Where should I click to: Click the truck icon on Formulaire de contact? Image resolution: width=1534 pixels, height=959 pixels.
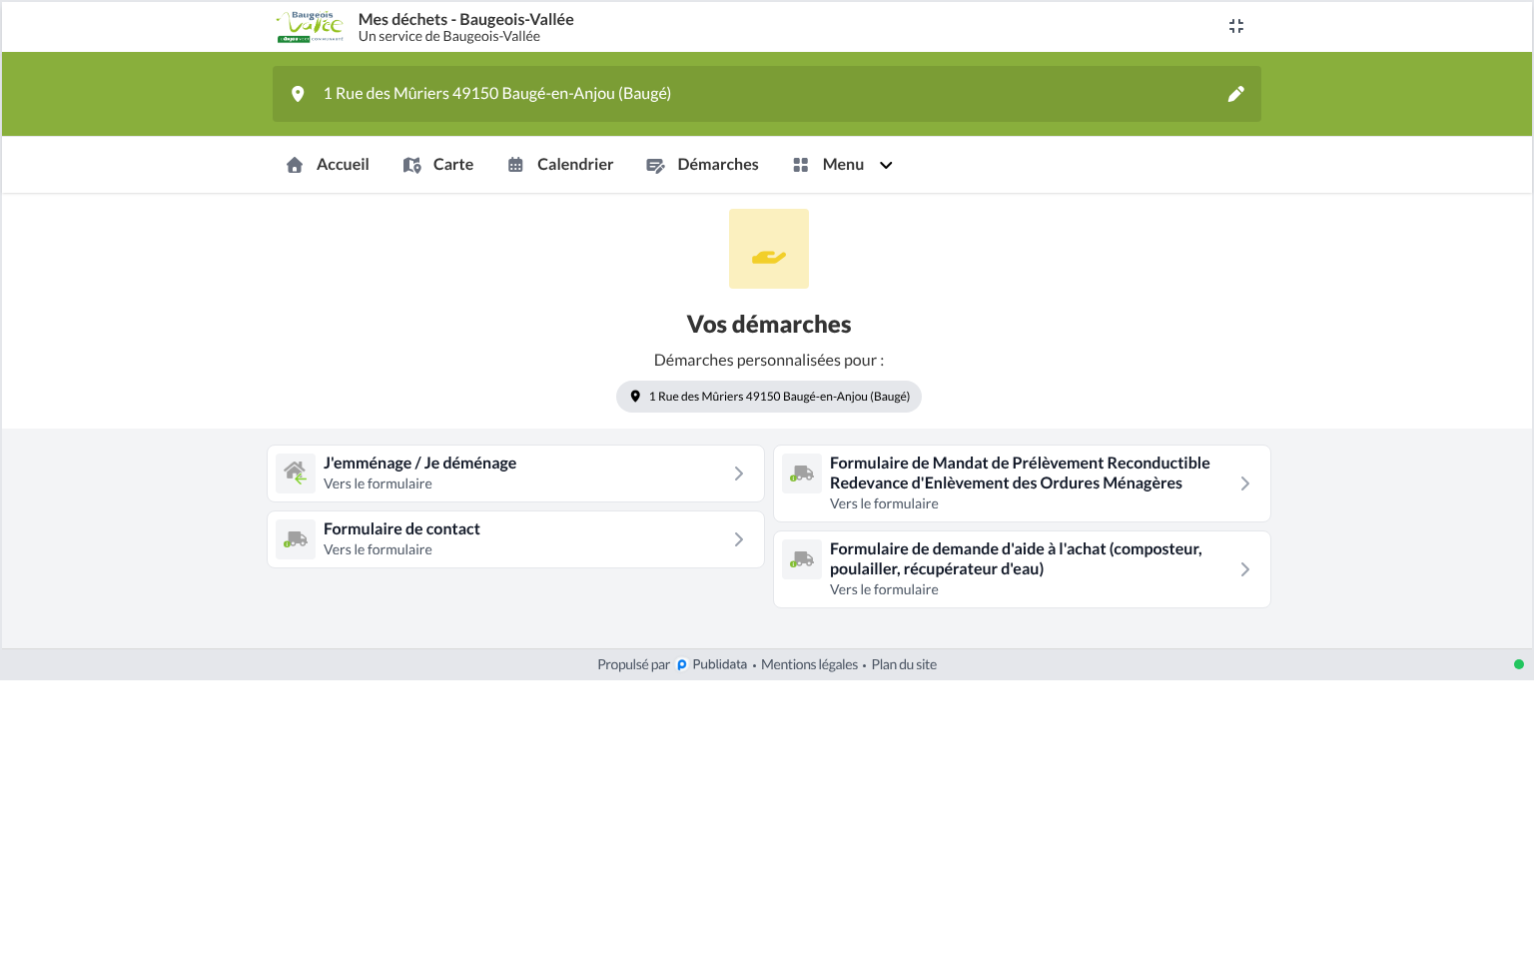point(296,539)
